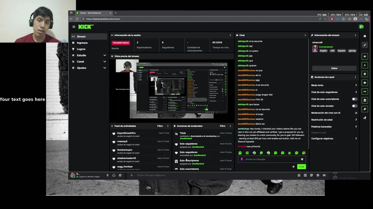This screenshot has height=209, width=373.
Task: Open Palabras baneadas options arrow
Action: pos(356,127)
